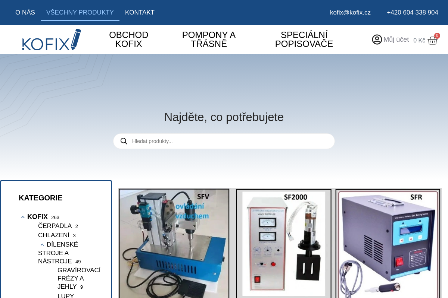Call the +420 604 338 904 number link
Screen dimensions: 448x298
click(413, 12)
